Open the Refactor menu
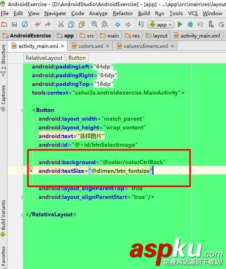226x269 pixels. coord(123,14)
